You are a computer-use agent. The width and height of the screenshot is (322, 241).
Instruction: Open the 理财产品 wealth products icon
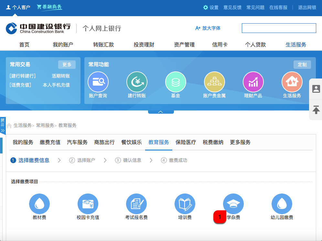click(253, 82)
